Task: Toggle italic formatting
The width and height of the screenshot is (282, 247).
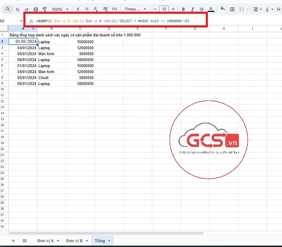Action: (193, 9)
